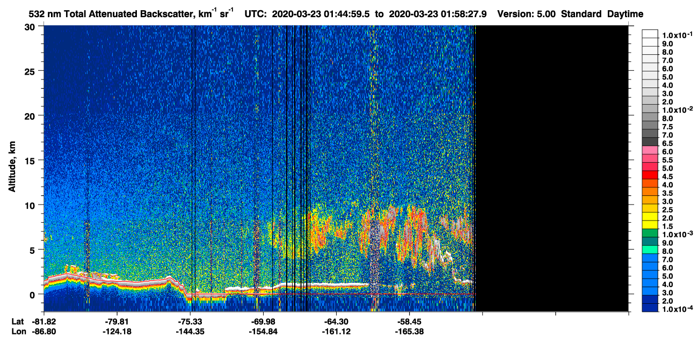Click the 'Version: 5.00' text
Screen dimensions: 698x358
(x=527, y=14)
